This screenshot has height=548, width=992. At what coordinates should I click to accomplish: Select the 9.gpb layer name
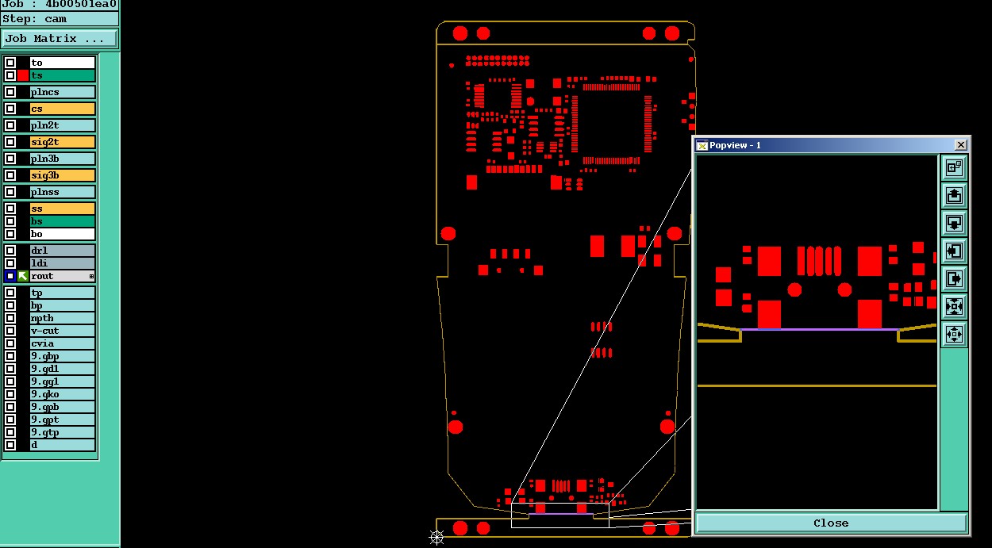tap(62, 407)
